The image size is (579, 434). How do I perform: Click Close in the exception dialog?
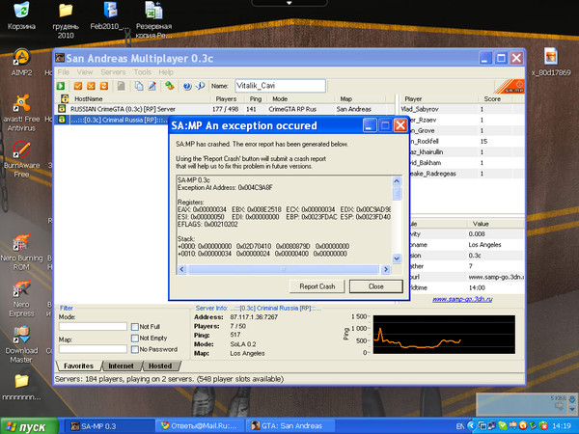(x=374, y=286)
